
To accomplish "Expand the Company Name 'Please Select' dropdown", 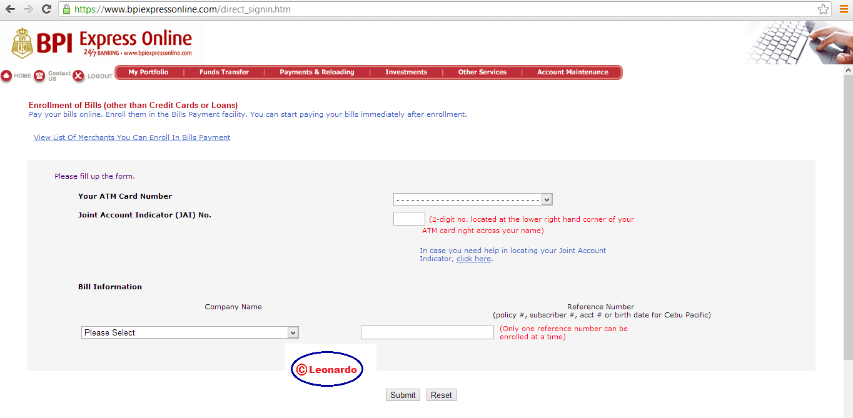I will click(190, 332).
